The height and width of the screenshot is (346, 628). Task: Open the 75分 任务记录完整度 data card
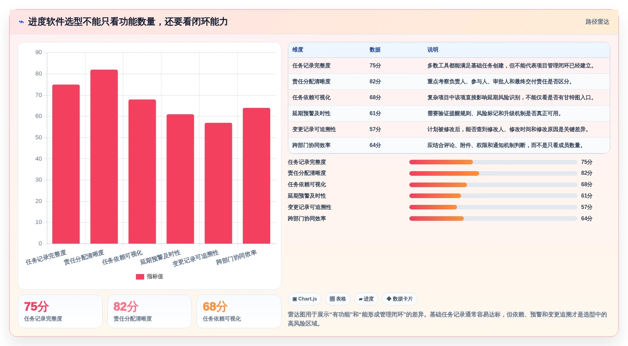click(60, 311)
